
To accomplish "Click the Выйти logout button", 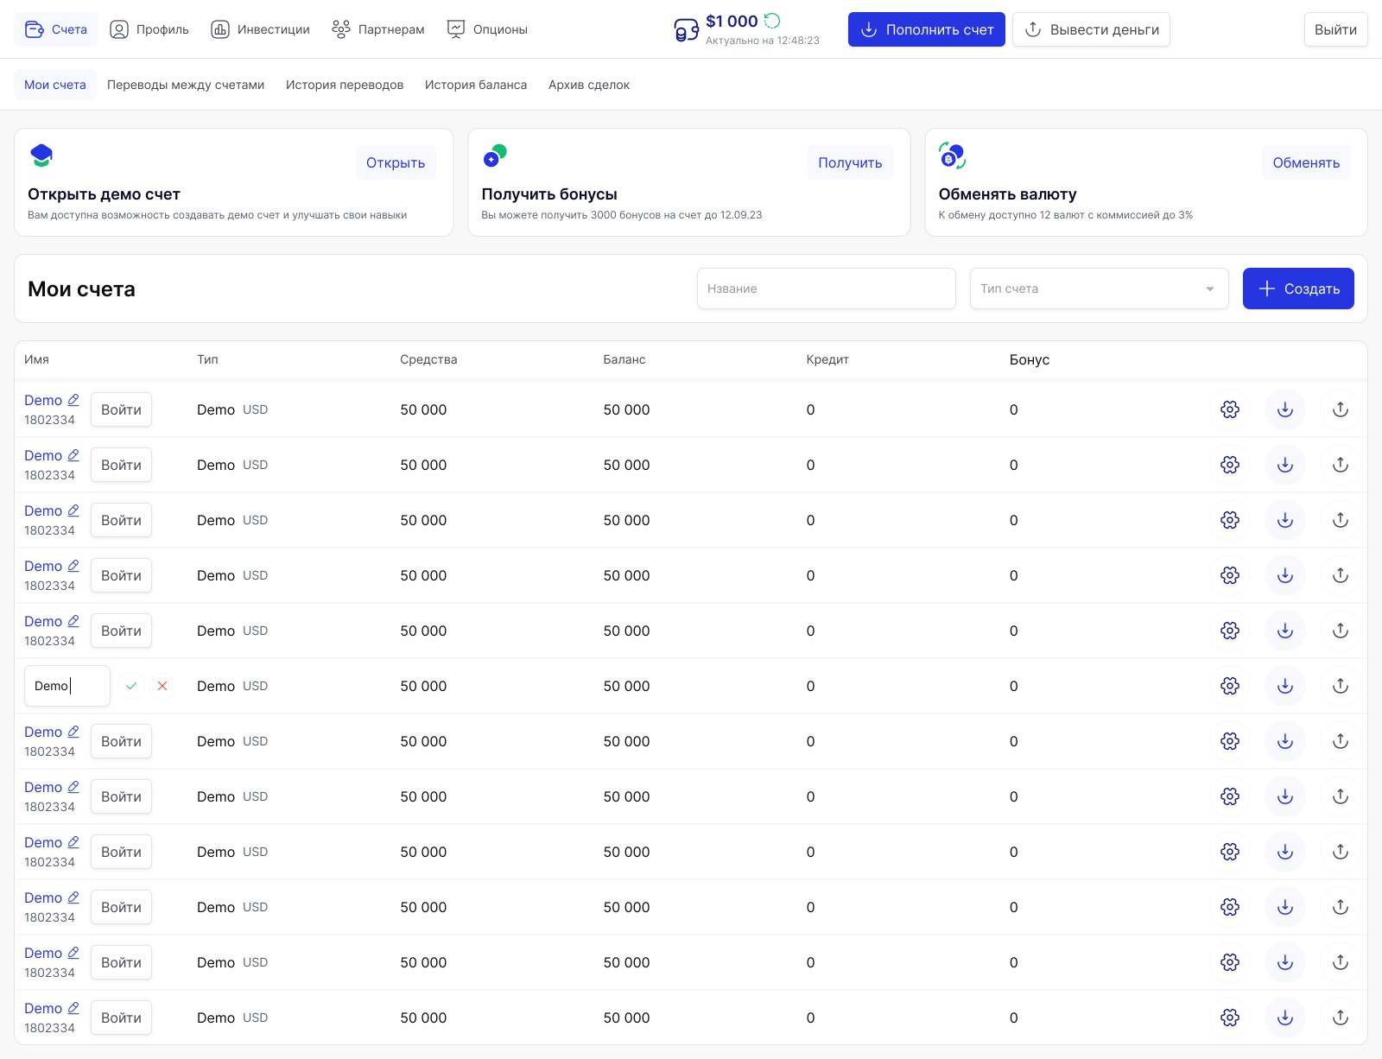I will tap(1335, 29).
